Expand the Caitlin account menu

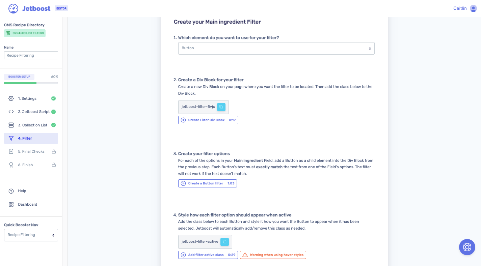tap(465, 8)
